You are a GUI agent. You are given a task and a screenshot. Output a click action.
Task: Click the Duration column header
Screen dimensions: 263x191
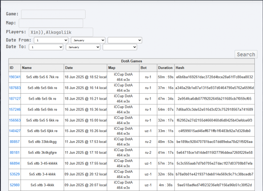pos(166,68)
